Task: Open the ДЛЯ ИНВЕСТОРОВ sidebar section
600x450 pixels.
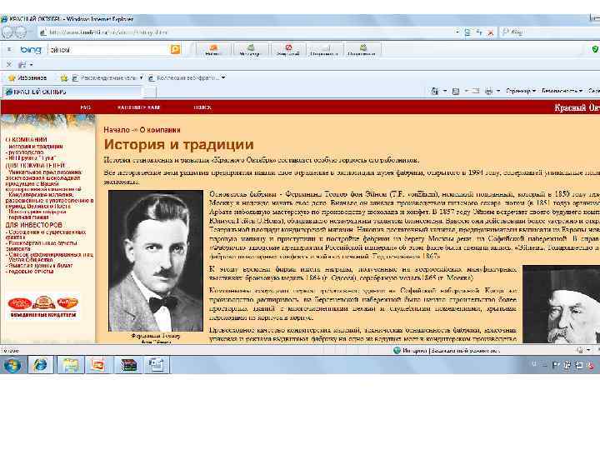Action: pos(33,225)
